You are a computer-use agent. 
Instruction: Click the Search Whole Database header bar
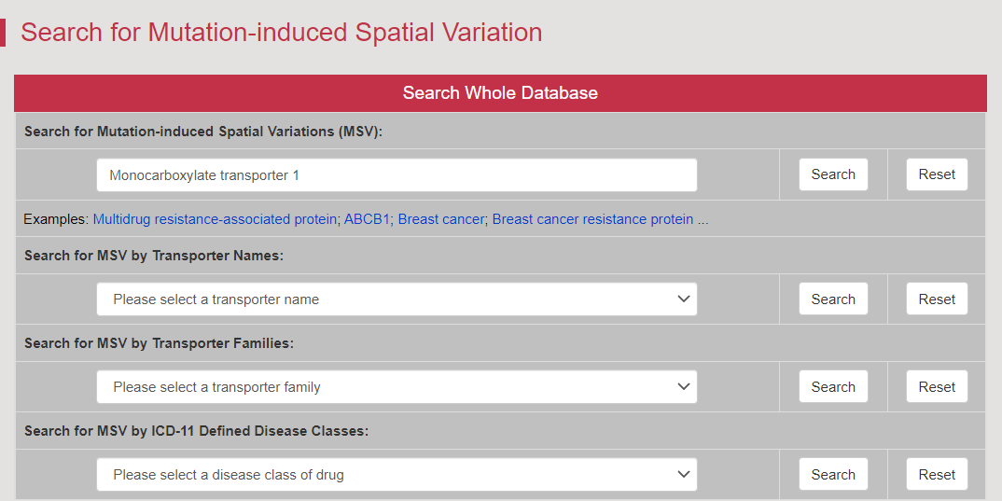coord(500,93)
